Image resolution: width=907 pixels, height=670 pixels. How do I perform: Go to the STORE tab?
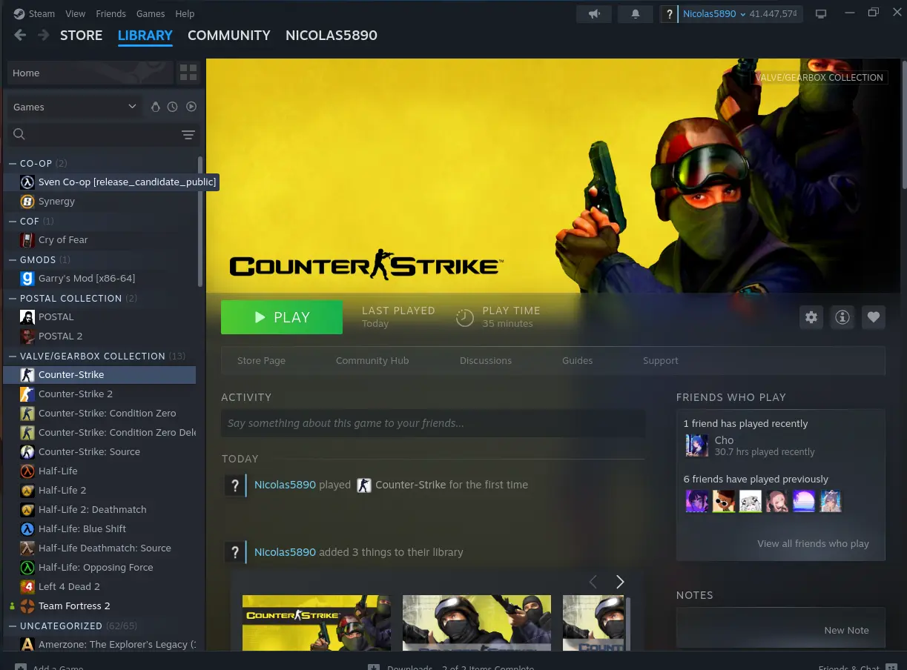(82, 35)
